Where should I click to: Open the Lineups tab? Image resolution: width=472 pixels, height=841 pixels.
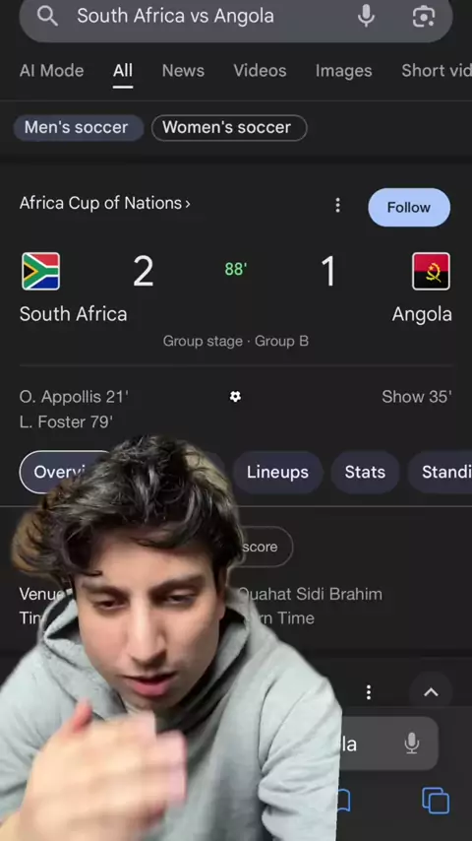pyautogui.click(x=277, y=472)
